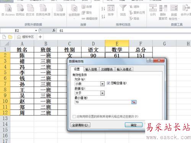This screenshot has width=191, height=143.
Task: Toggle Ignore blank checkbox
Action: click(x=108, y=83)
